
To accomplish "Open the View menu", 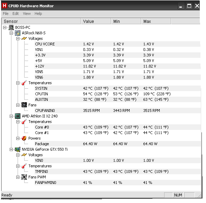I will [27, 14].
